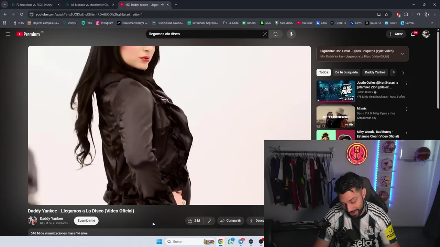
Task: Open the Instagram bookmark
Action: 104,23
